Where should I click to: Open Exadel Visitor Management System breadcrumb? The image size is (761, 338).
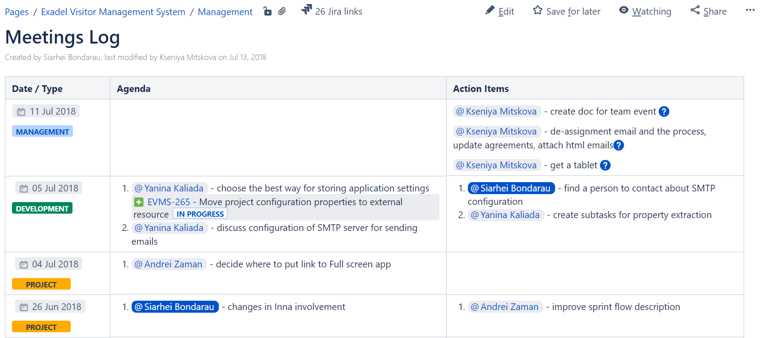click(113, 12)
